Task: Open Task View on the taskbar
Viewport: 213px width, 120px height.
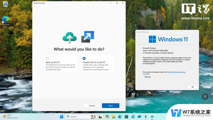Action: tap(101, 117)
